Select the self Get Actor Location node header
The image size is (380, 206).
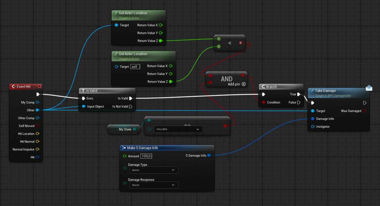[144, 56]
